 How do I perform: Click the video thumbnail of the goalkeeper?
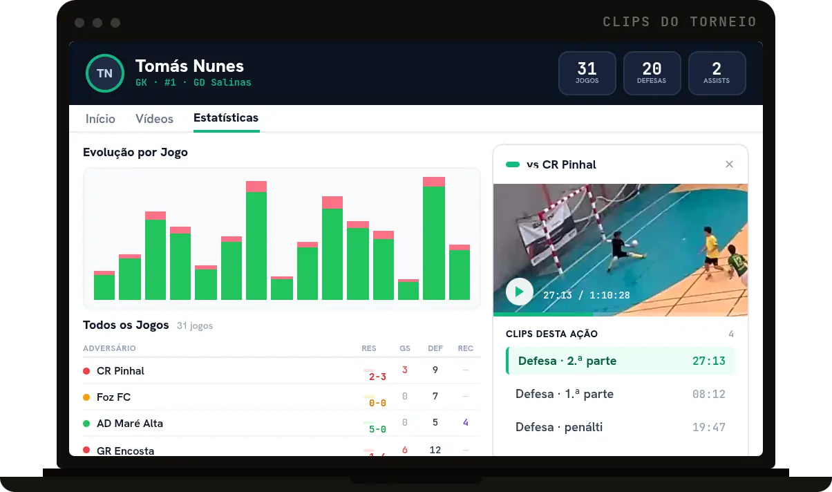click(x=621, y=249)
